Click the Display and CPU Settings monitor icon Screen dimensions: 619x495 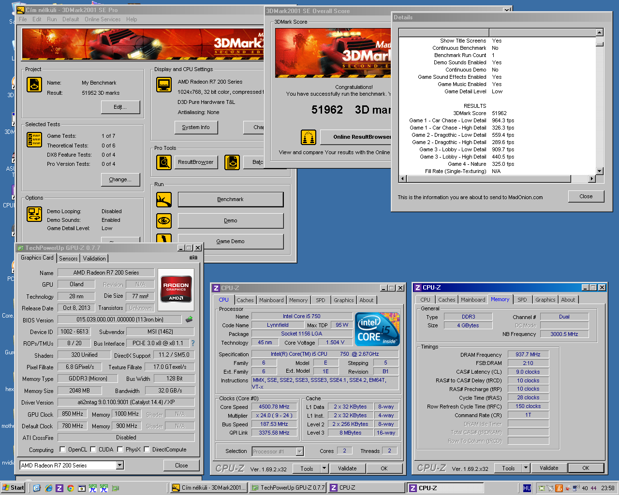[x=164, y=85]
